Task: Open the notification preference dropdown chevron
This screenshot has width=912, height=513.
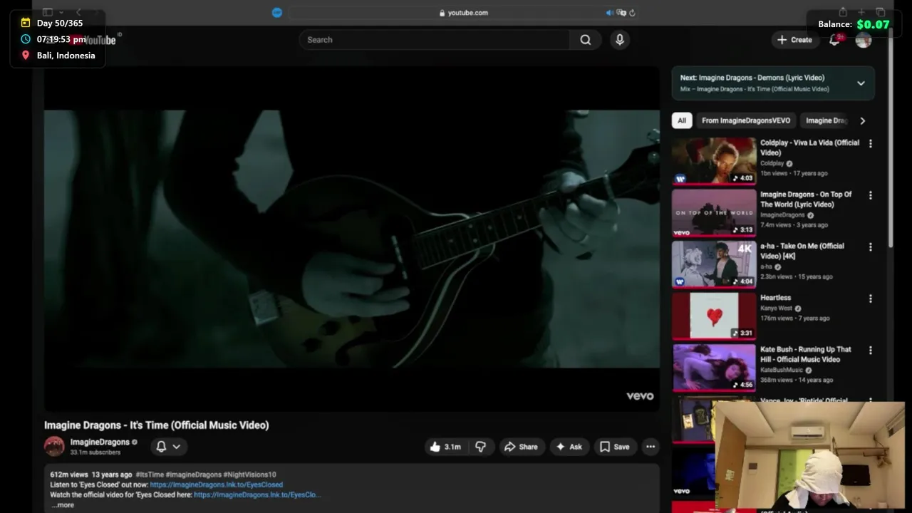Action: tap(177, 447)
